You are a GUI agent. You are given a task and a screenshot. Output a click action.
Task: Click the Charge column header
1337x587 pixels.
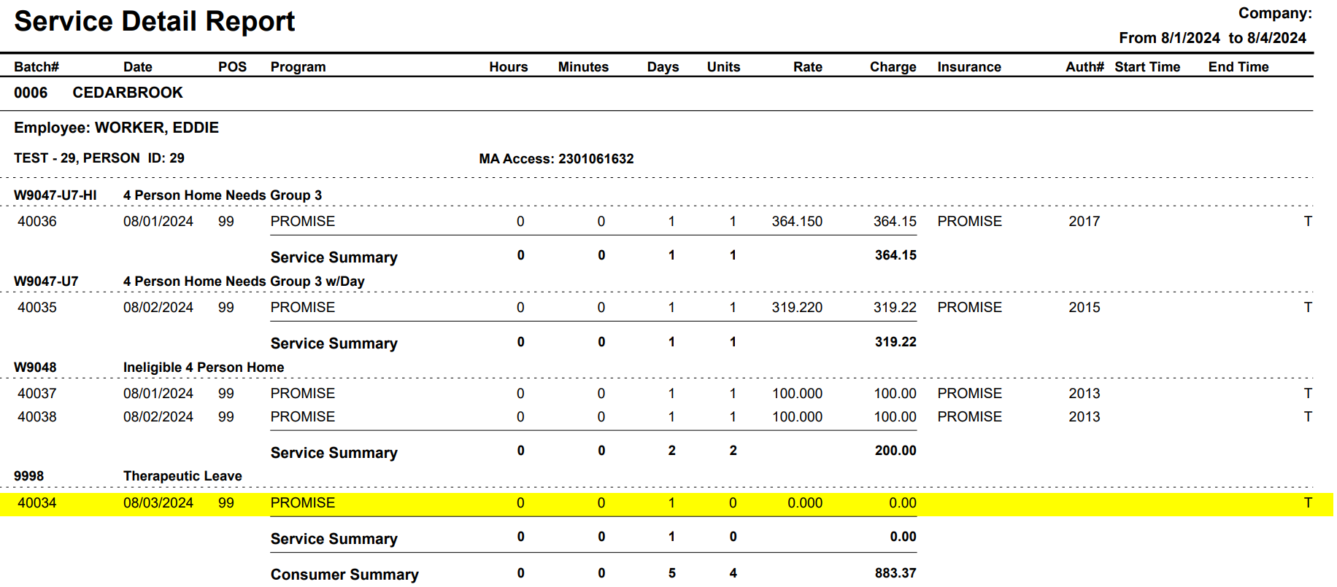tap(893, 67)
